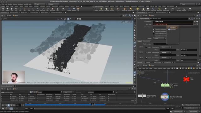This screenshot has width=201, height=113.
Task: Select the File shelf tool
Action: pos(78,9)
